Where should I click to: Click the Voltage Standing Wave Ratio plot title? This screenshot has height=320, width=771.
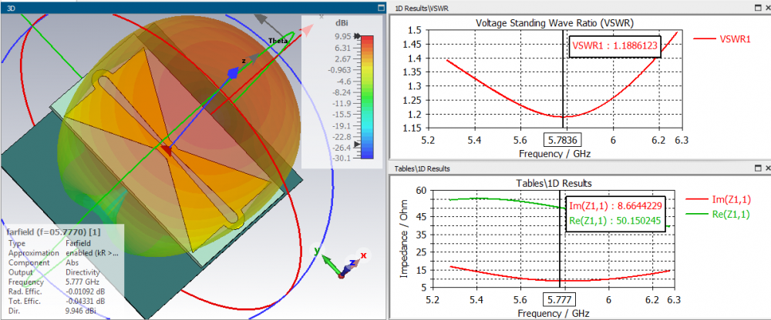click(554, 22)
